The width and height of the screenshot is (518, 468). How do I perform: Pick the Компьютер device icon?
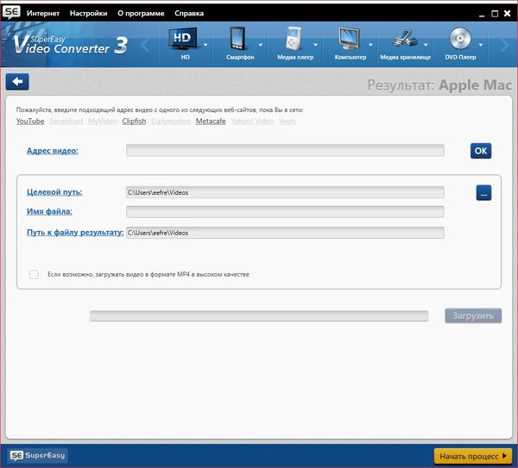point(349,39)
